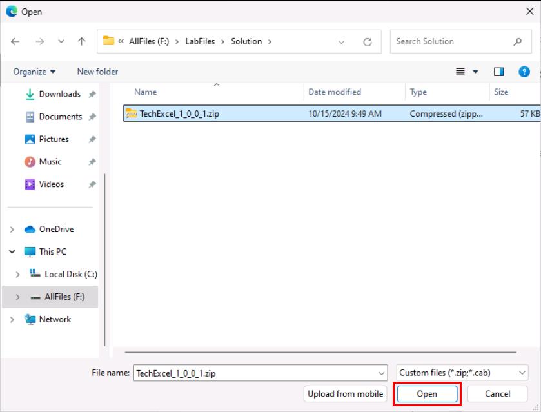This screenshot has height=412, width=541.
Task: Open the Organize menu
Action: click(x=34, y=72)
